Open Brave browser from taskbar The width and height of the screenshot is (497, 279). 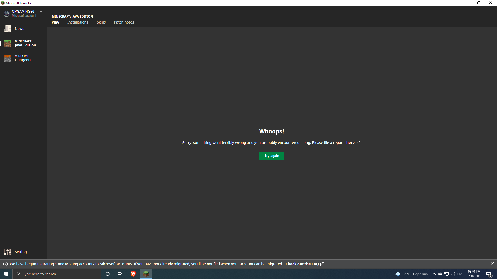[133, 274]
